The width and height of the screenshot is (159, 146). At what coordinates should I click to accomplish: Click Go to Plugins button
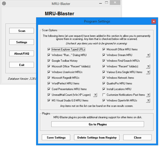click(98, 124)
